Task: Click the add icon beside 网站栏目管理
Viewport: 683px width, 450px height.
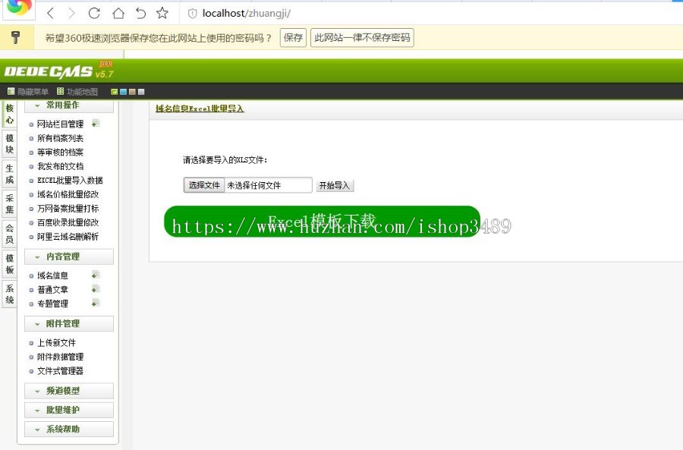Action: (96, 123)
